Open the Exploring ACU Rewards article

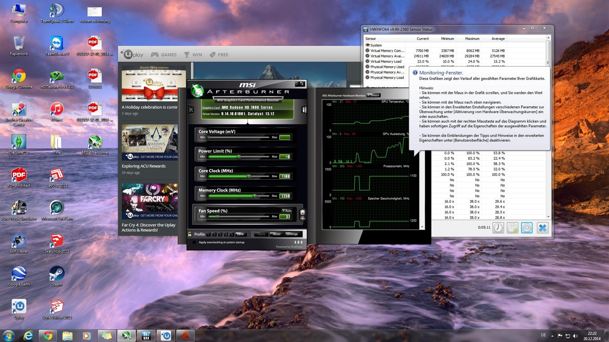click(x=144, y=166)
